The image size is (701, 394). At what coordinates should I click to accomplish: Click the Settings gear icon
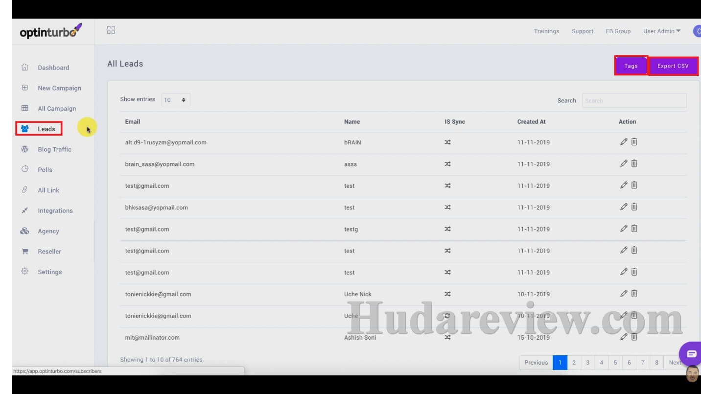(25, 272)
